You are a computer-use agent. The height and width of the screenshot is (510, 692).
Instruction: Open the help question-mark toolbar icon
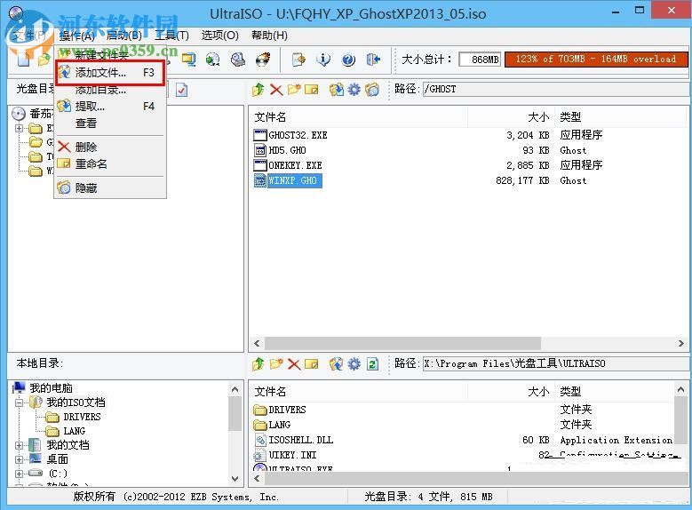pos(348,60)
